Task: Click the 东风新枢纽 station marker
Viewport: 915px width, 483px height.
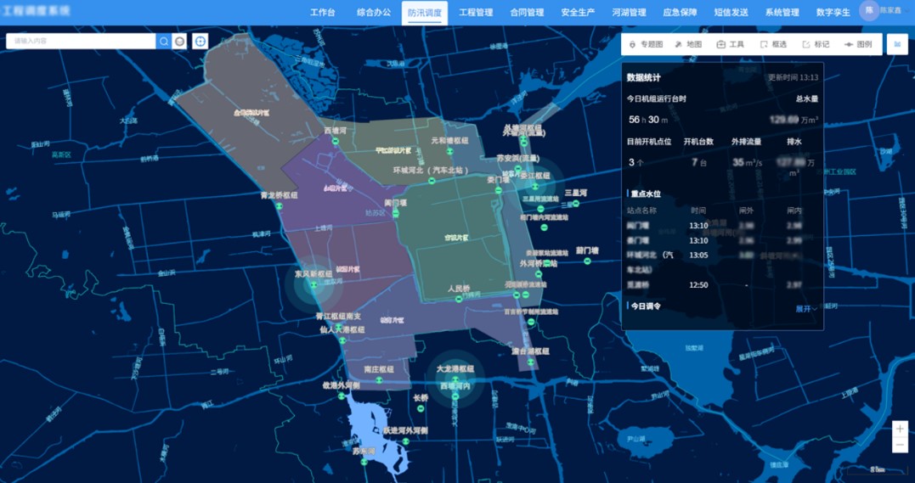Action: click(313, 284)
